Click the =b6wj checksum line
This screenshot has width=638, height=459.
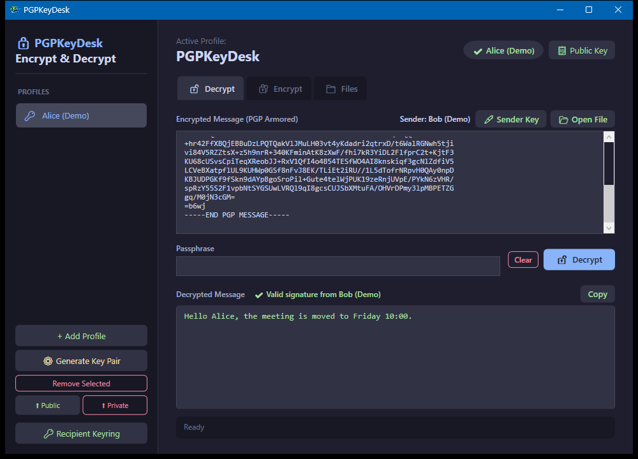[x=195, y=206]
